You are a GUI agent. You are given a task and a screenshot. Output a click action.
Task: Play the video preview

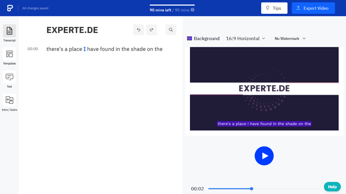tap(264, 156)
